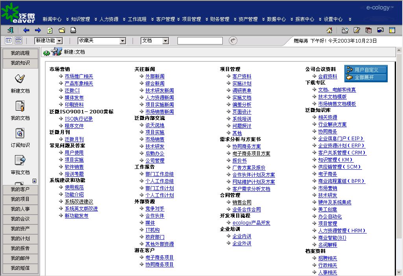Click the list view icon beside panel toggle
The height and width of the screenshot is (276, 403).
click(x=18, y=41)
